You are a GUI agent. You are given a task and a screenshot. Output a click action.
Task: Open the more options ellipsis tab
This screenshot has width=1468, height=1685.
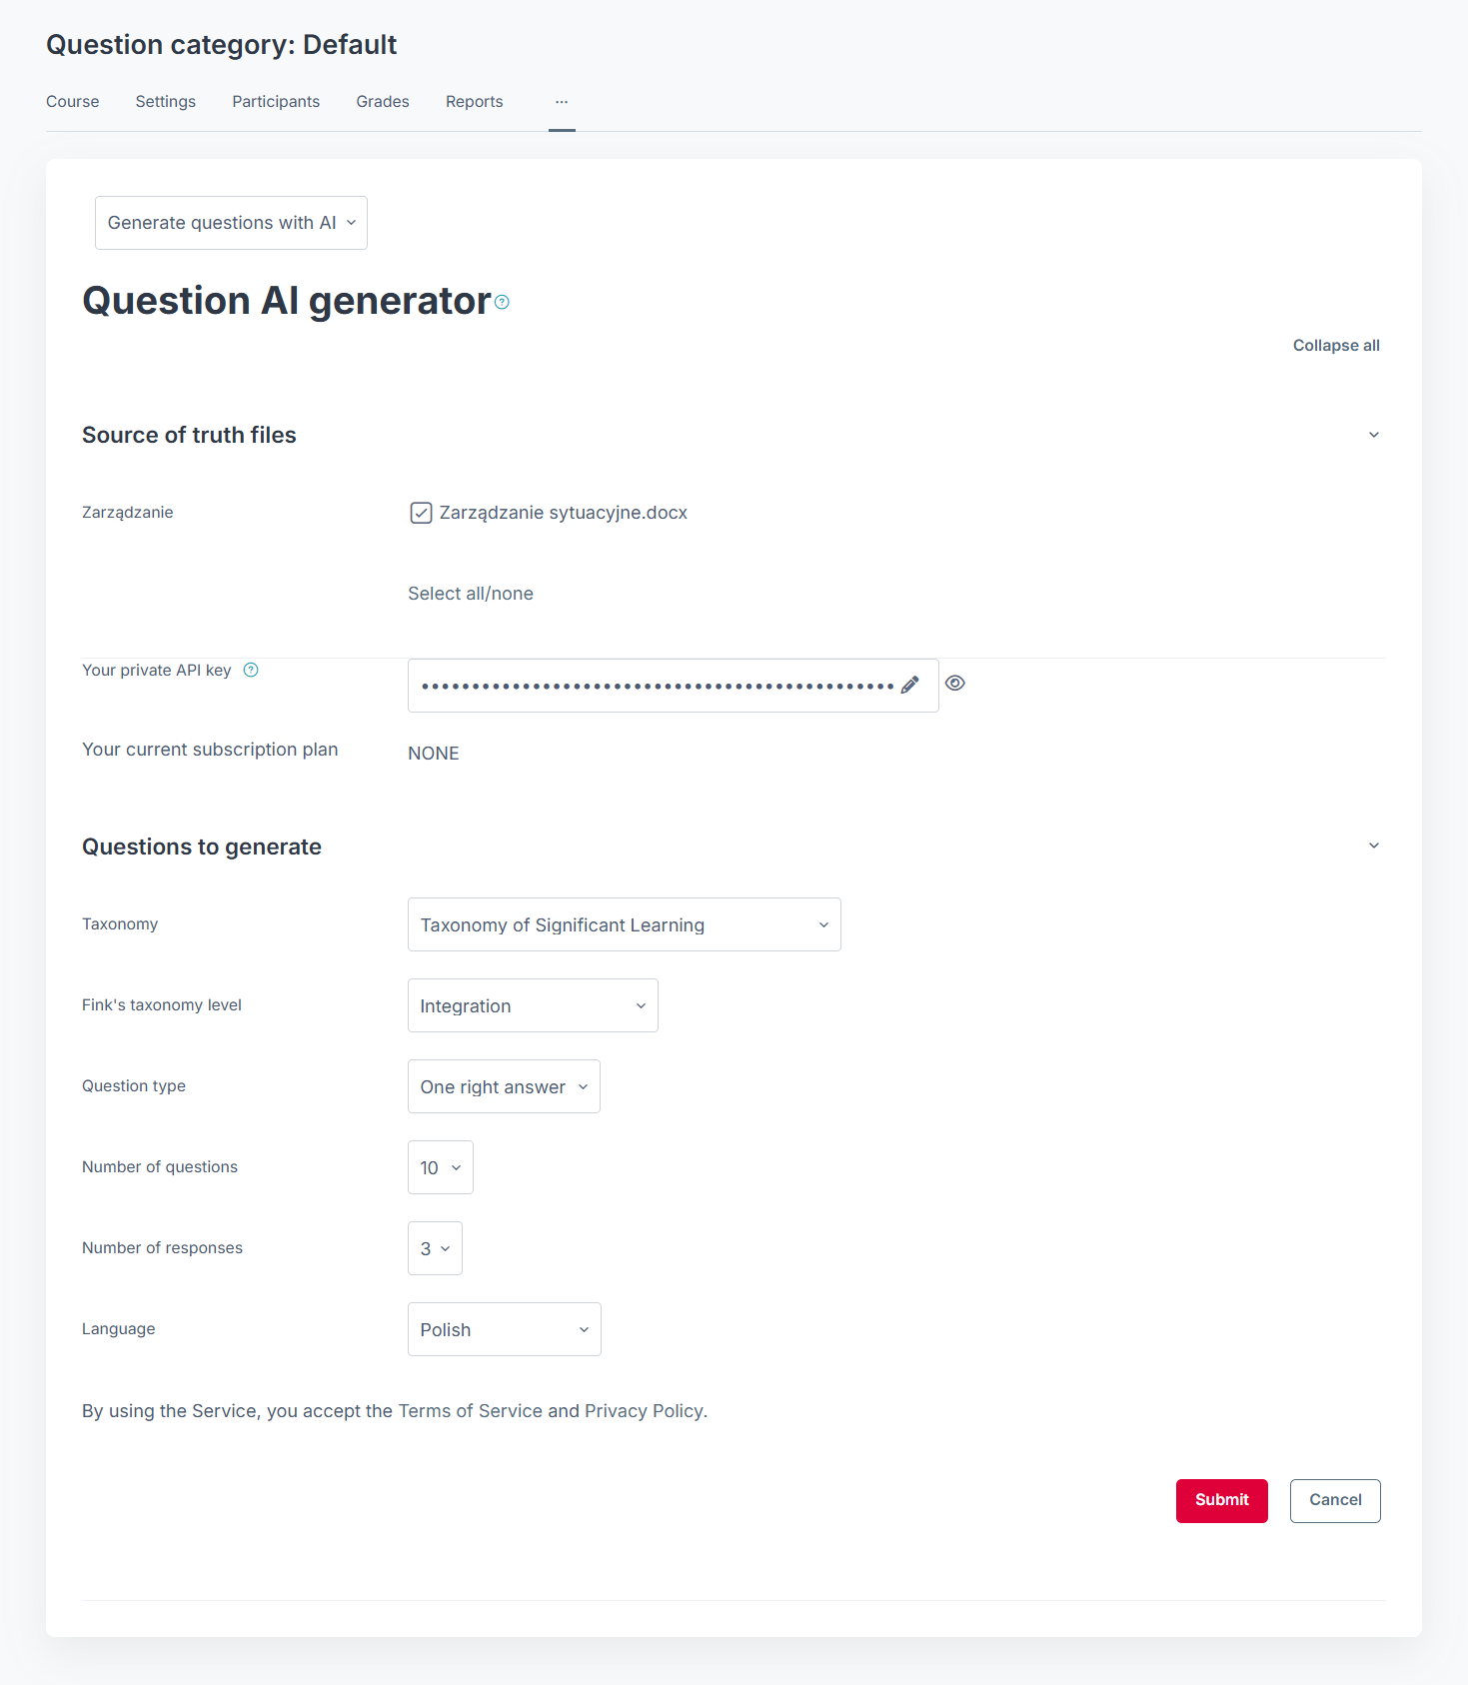[562, 102]
